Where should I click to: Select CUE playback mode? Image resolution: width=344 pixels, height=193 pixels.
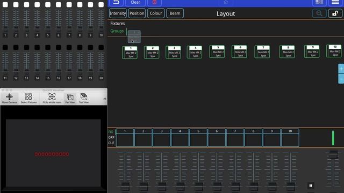tap(111, 143)
